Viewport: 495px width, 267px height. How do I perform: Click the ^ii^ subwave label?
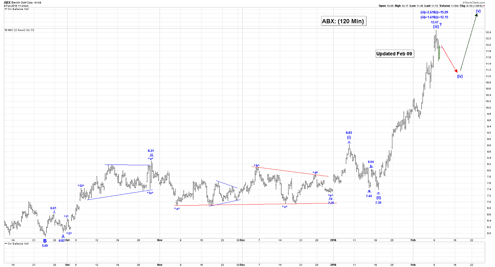tap(69, 233)
